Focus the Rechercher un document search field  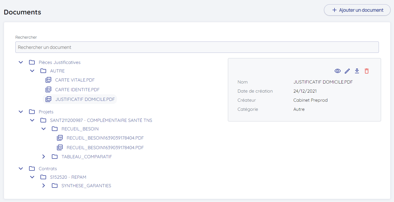tap(197, 47)
